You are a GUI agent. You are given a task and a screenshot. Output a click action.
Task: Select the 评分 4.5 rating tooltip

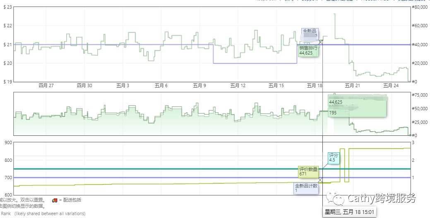point(334,157)
